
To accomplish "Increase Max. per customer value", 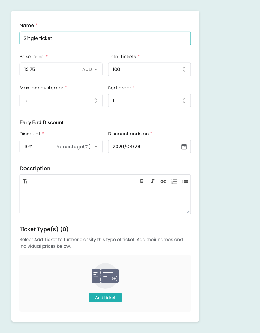I will click(96, 99).
